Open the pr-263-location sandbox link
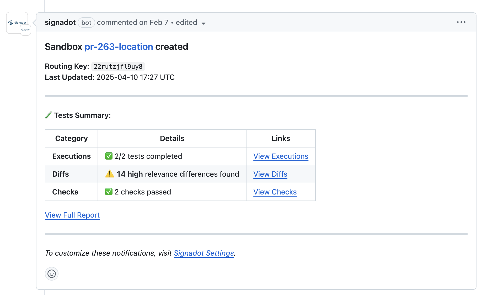 (119, 47)
